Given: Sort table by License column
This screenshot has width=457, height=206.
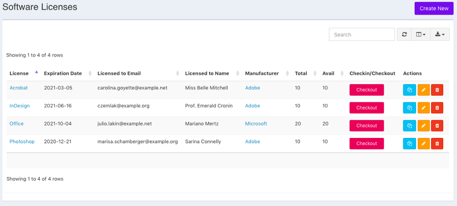Looking at the screenshot, I should tap(19, 73).
